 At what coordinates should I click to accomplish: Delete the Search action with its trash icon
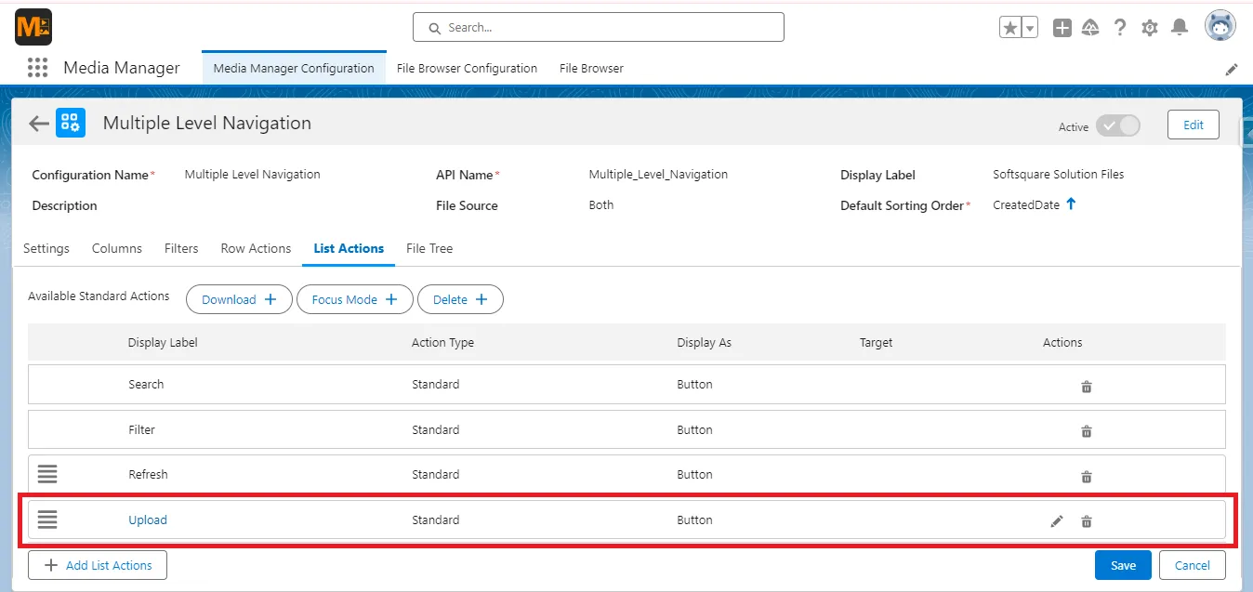[1086, 386]
